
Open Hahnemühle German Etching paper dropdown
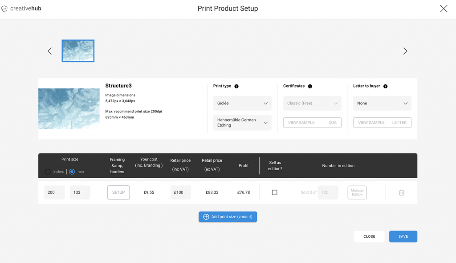242,123
